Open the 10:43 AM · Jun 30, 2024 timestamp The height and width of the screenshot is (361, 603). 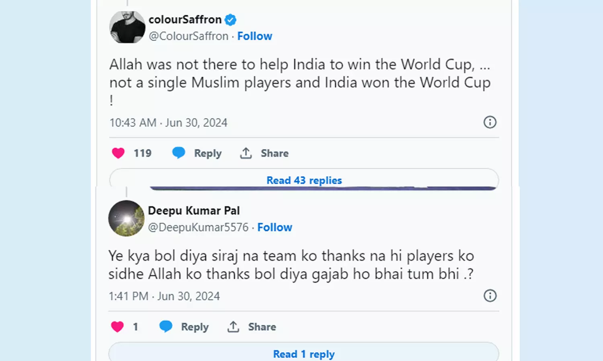pos(168,123)
